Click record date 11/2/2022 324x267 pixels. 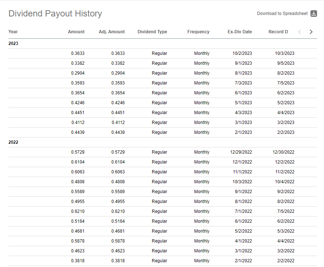pos(285,172)
